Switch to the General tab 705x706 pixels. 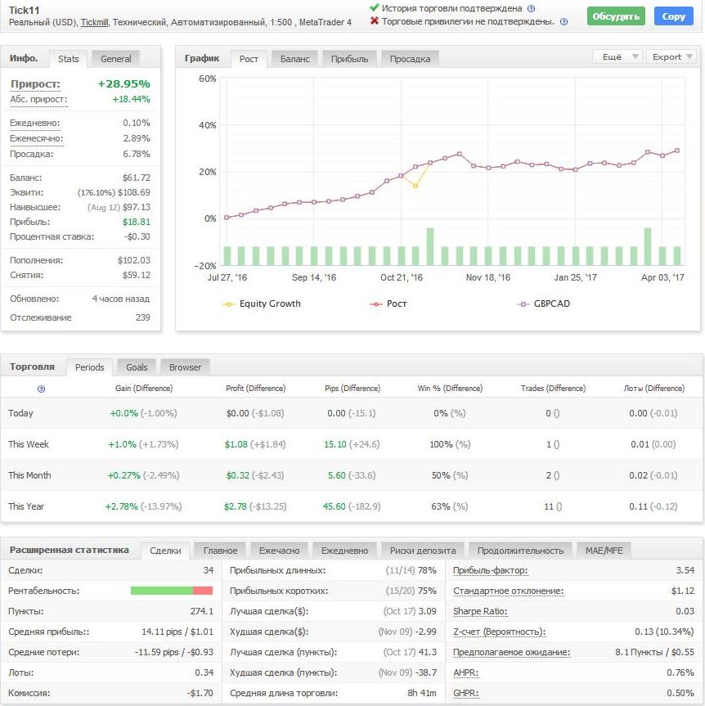115,59
